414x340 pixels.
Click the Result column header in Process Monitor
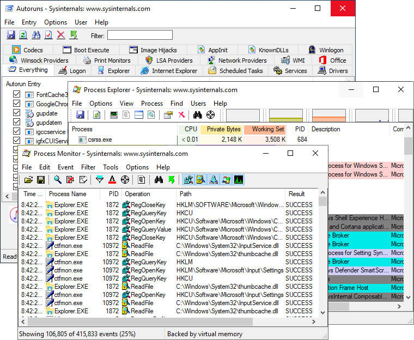point(302,194)
